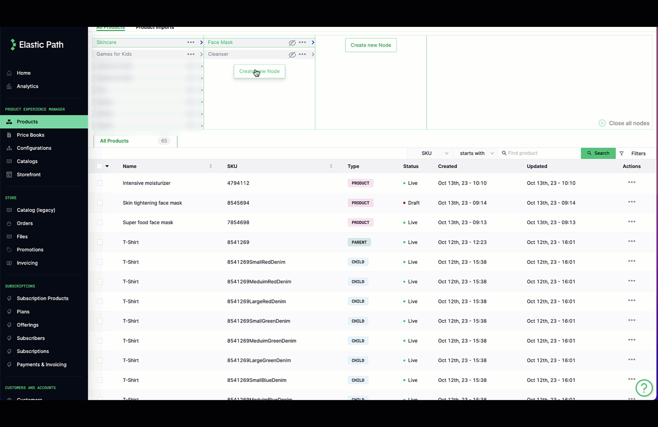Image resolution: width=658 pixels, height=427 pixels.
Task: Expand the Games for Kids node chevron
Action: [201, 55]
